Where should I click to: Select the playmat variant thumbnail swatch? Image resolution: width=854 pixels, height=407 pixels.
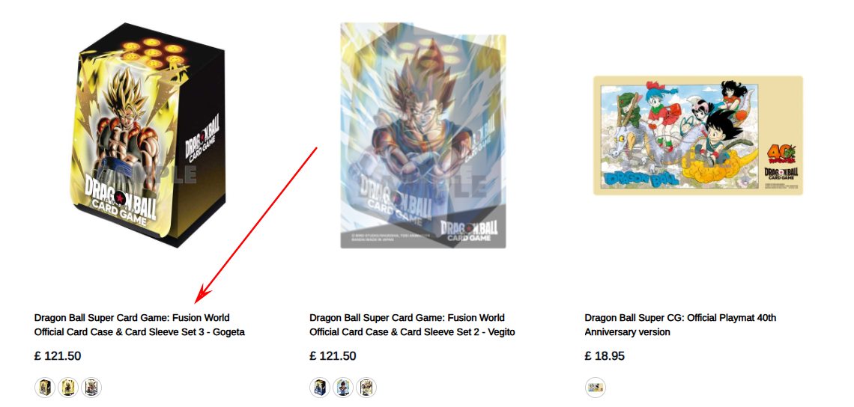coord(596,388)
